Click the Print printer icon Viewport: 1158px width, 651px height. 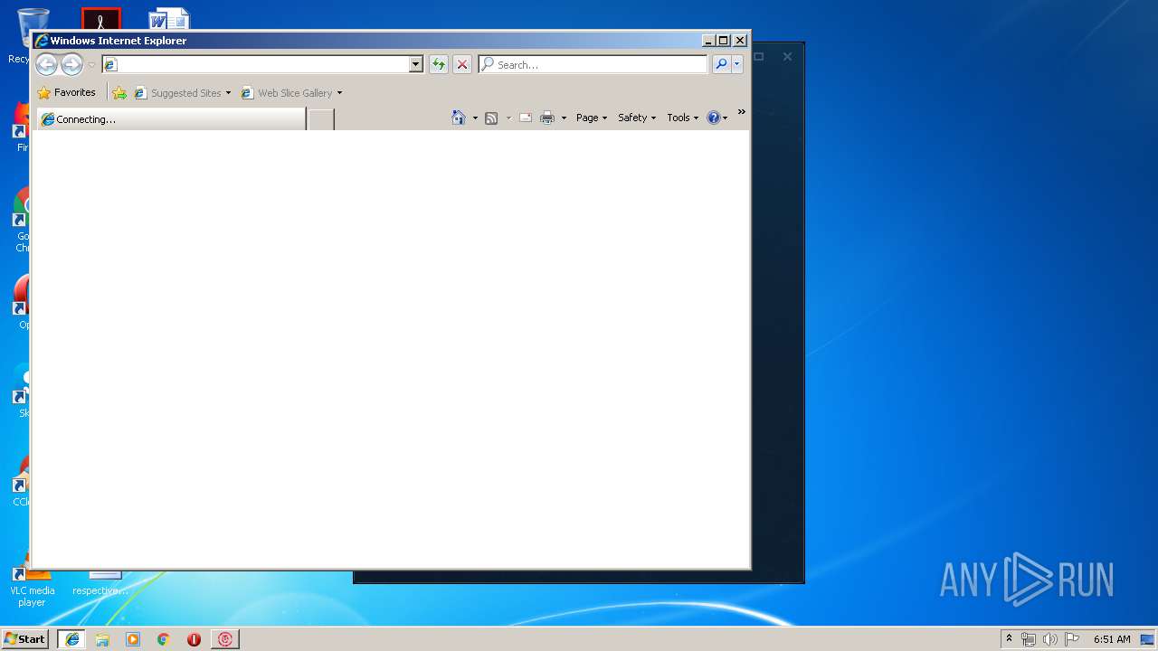coord(547,118)
